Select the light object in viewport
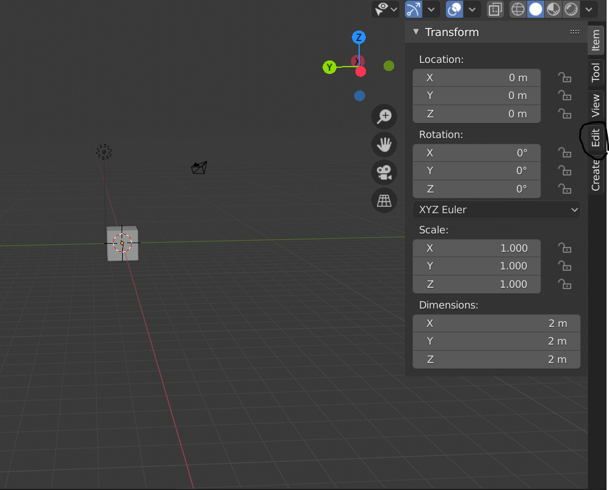Image resolution: width=609 pixels, height=490 pixels. point(104,152)
